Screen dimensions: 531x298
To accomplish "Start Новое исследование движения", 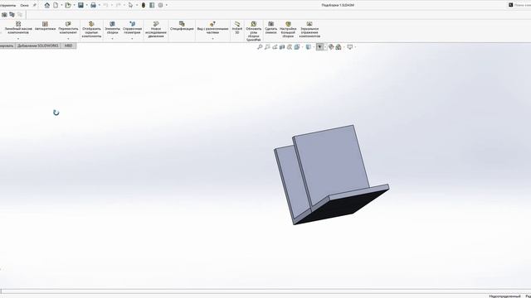I will pyautogui.click(x=156, y=30).
